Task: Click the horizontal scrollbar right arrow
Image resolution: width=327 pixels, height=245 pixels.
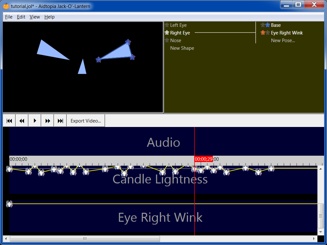Action: pyautogui.click(x=314, y=239)
